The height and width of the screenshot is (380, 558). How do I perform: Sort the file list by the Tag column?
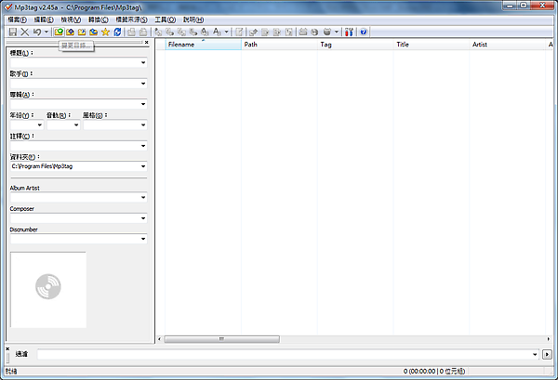(x=355, y=45)
